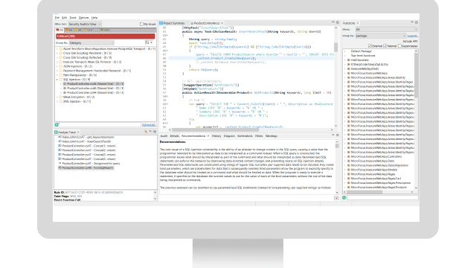Select the ICSharpCode.SharpZipLib.Zip package icon
Viewport: 476px width, 268px height.
pos(349,65)
